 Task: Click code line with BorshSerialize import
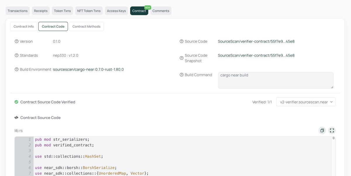[76, 168]
